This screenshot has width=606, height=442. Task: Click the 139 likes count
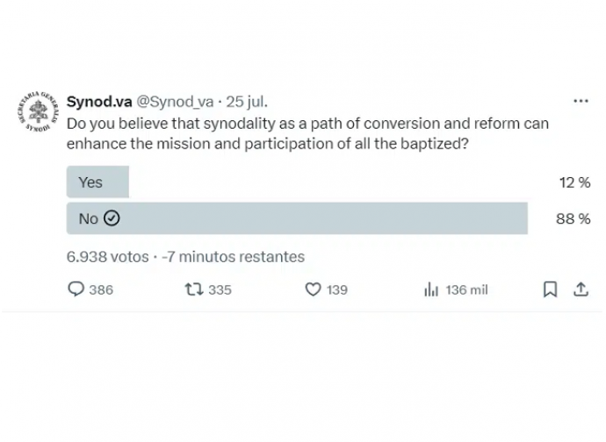point(337,290)
